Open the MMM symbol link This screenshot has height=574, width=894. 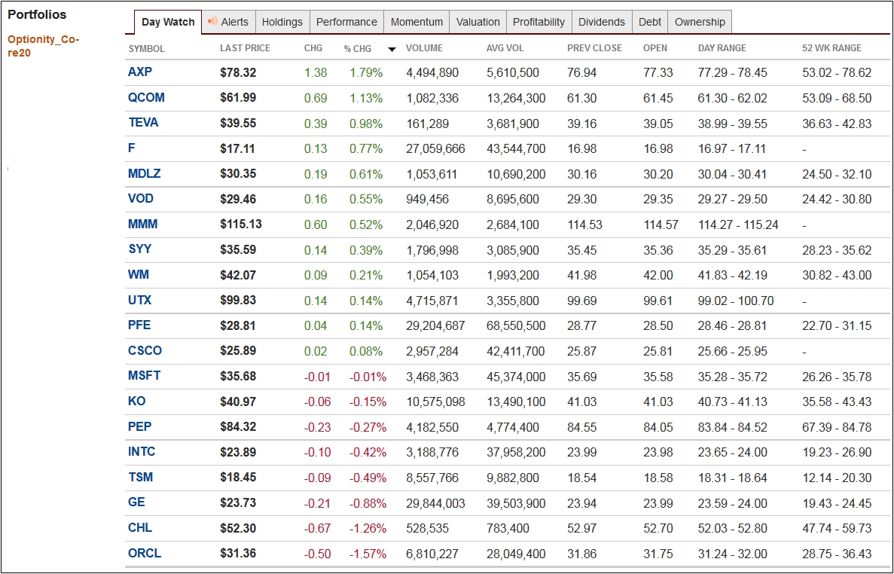coord(142,224)
